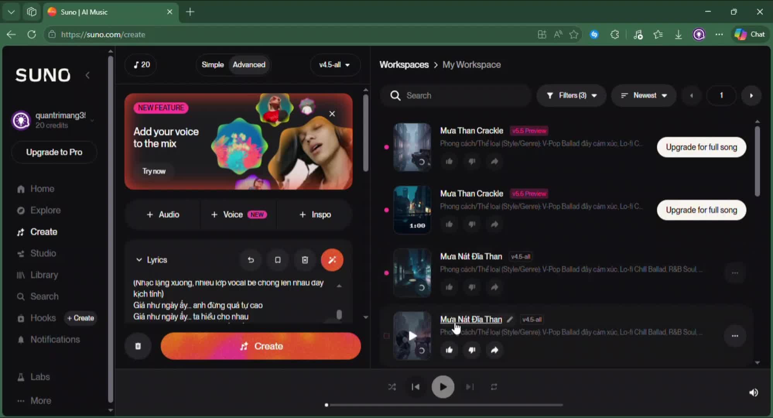Open the Library section
The height and width of the screenshot is (418, 773).
tap(38, 275)
